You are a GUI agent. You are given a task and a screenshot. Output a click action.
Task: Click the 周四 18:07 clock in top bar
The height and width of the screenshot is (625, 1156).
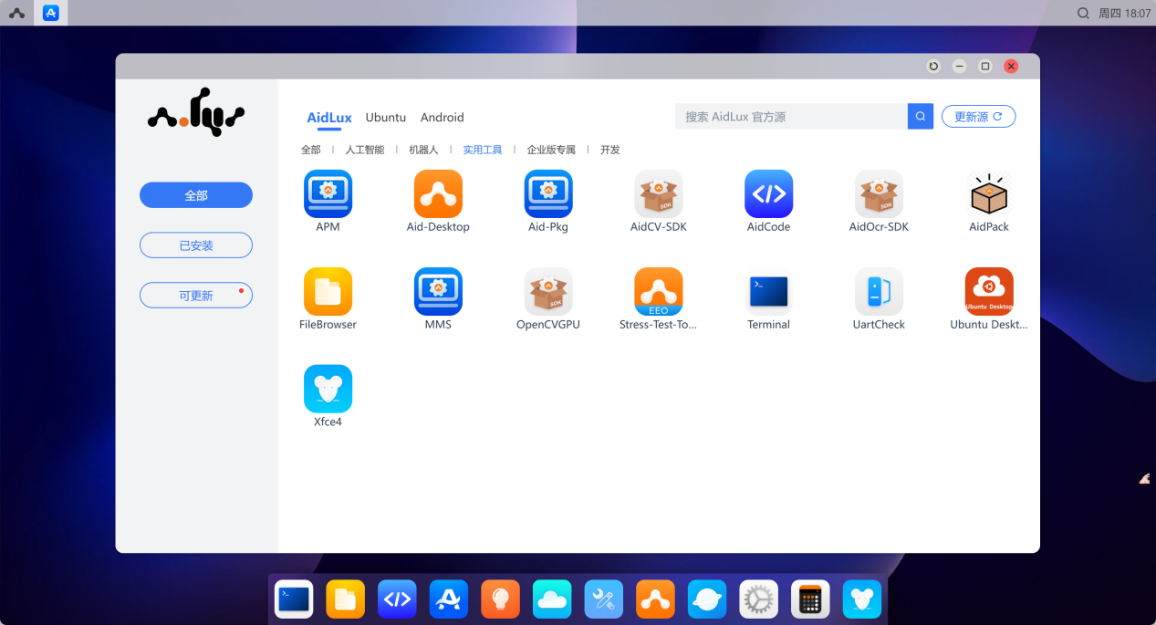[x=1124, y=13]
